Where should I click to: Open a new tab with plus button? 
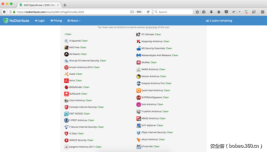[65, 5]
